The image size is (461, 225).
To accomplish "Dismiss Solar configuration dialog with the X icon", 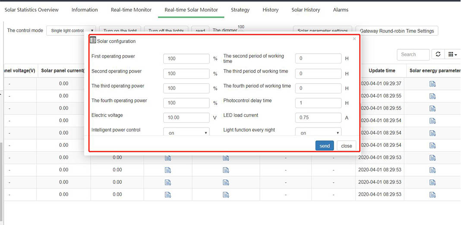I will (354, 39).
